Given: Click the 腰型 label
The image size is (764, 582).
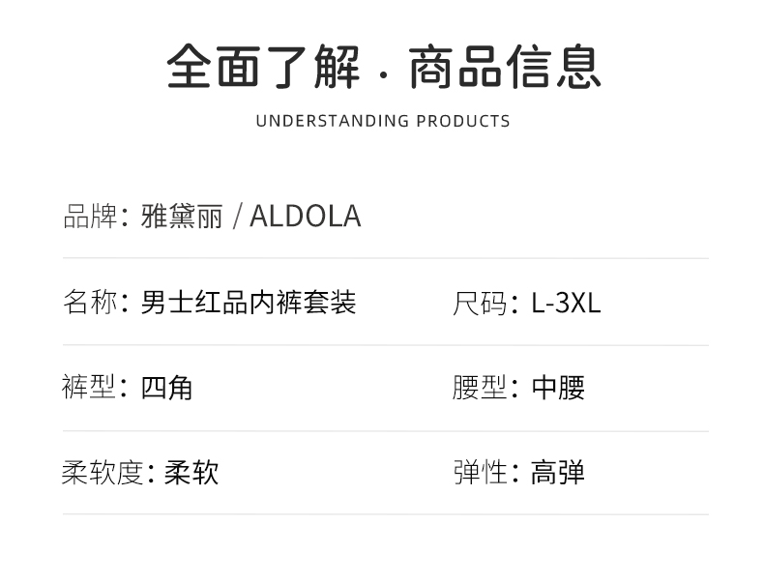Looking at the screenshot, I should pyautogui.click(x=480, y=388).
